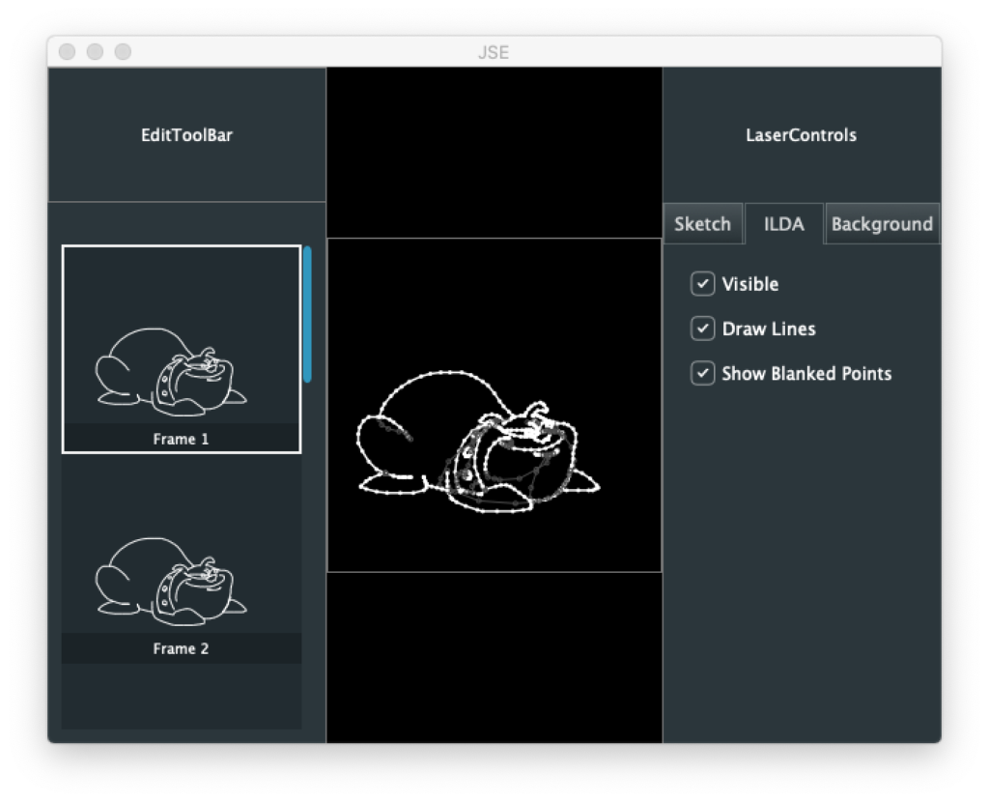Click the LaserControls panel header

click(x=801, y=135)
